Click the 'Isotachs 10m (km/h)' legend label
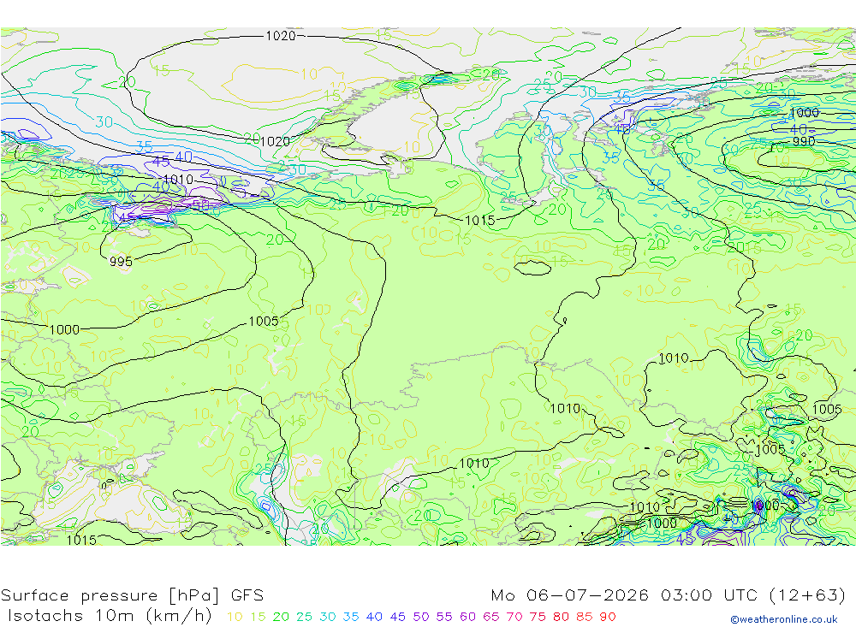 click(x=110, y=616)
